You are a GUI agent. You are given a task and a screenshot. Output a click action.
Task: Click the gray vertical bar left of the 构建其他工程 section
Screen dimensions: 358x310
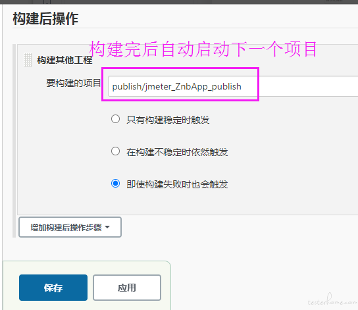pos(14,141)
